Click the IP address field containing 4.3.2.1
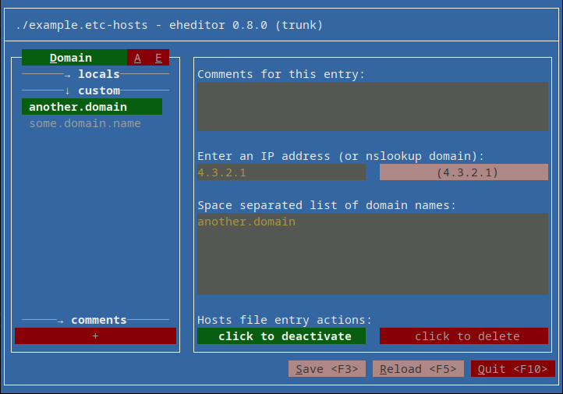This screenshot has width=563, height=394. click(x=281, y=172)
